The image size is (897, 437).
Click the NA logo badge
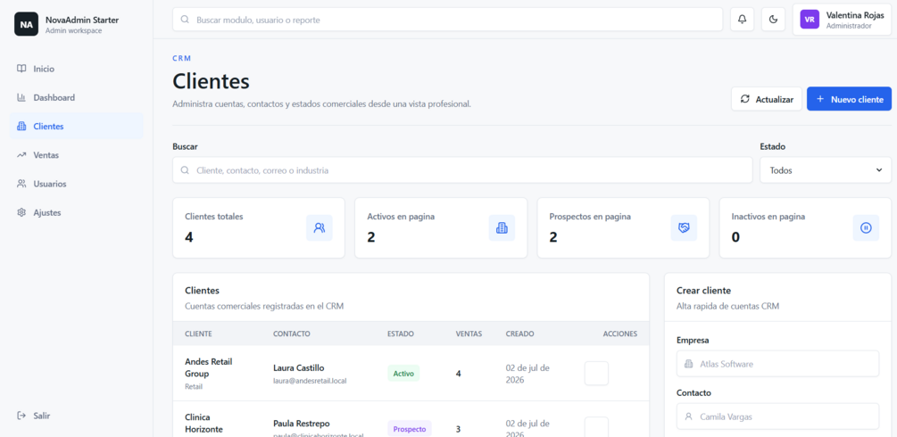coord(26,24)
